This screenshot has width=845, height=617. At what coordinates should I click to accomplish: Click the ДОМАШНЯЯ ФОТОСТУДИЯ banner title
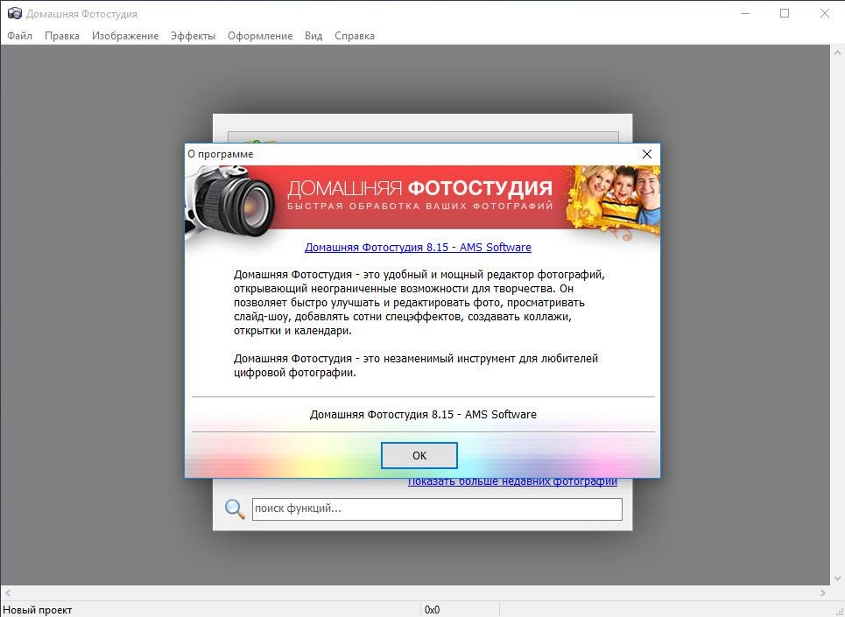click(419, 188)
